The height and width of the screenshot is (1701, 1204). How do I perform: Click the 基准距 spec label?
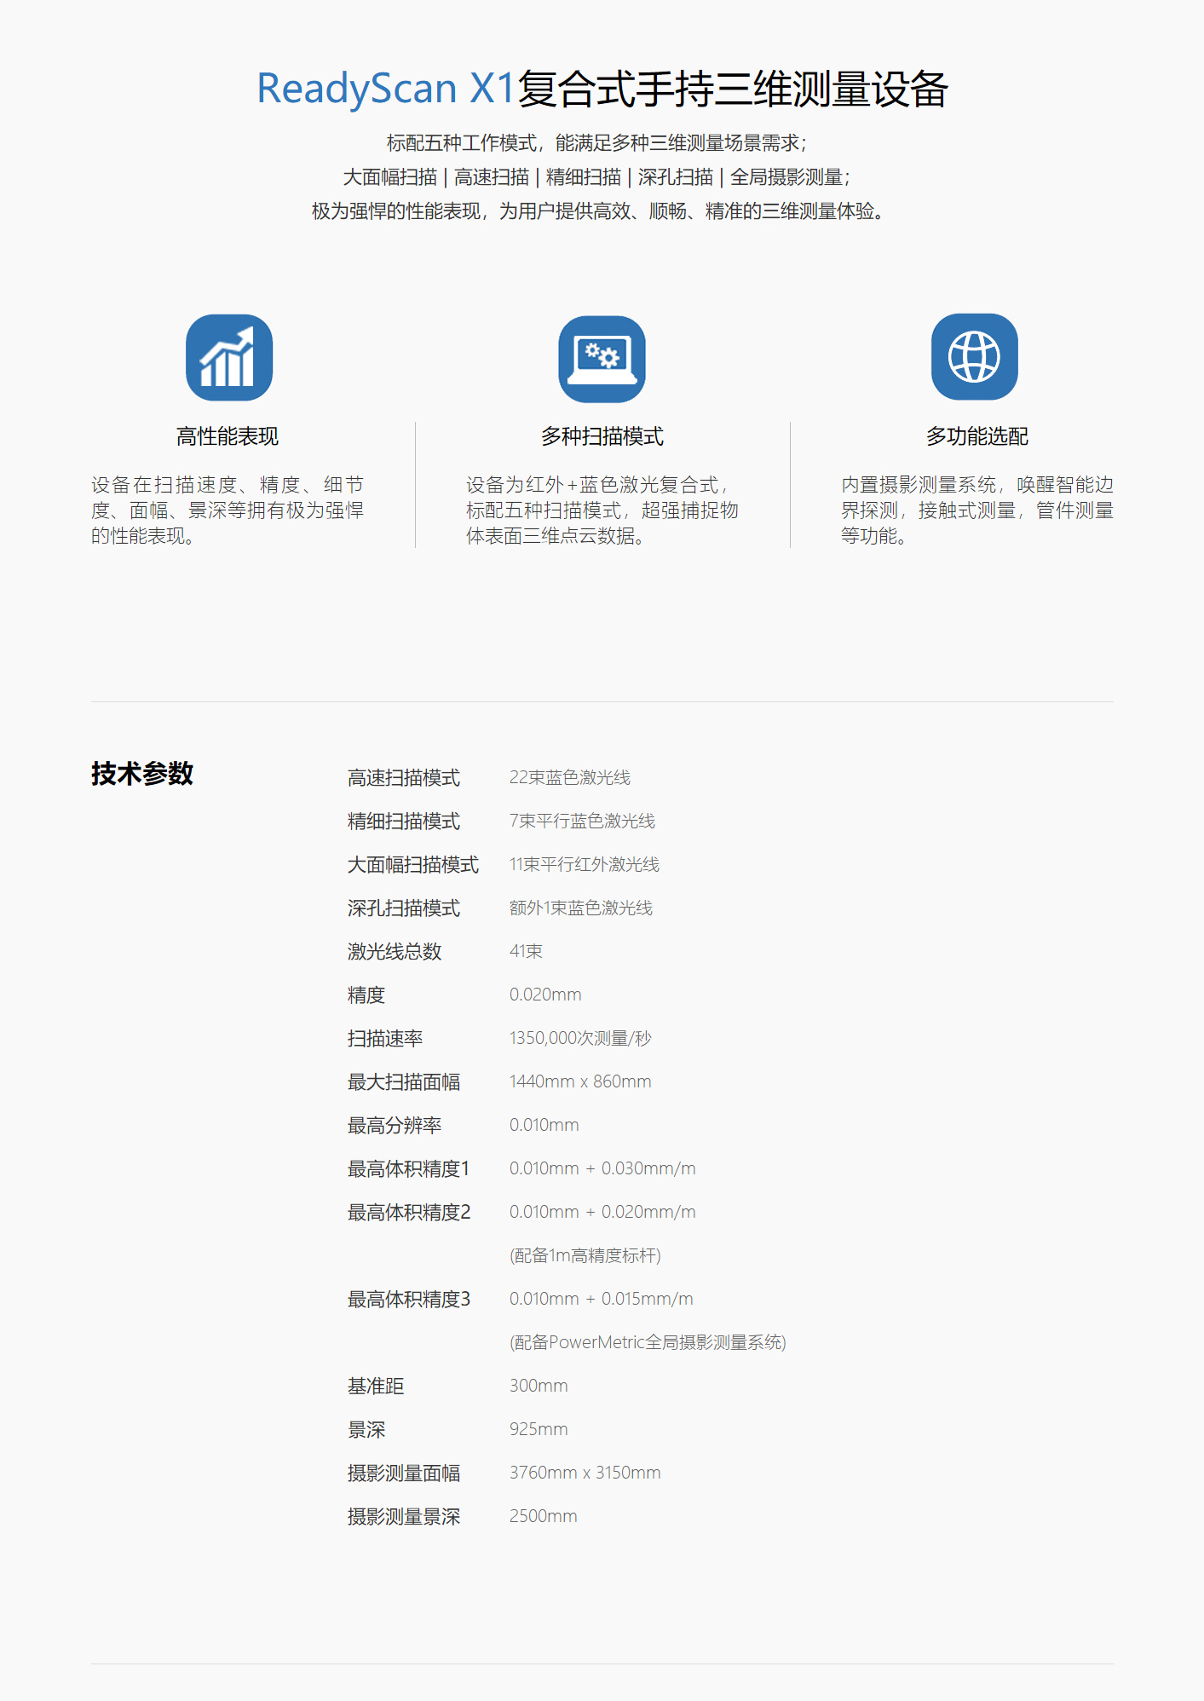tap(375, 1387)
